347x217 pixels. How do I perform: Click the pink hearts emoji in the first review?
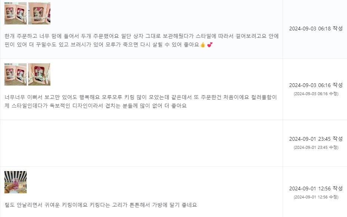(x=210, y=45)
